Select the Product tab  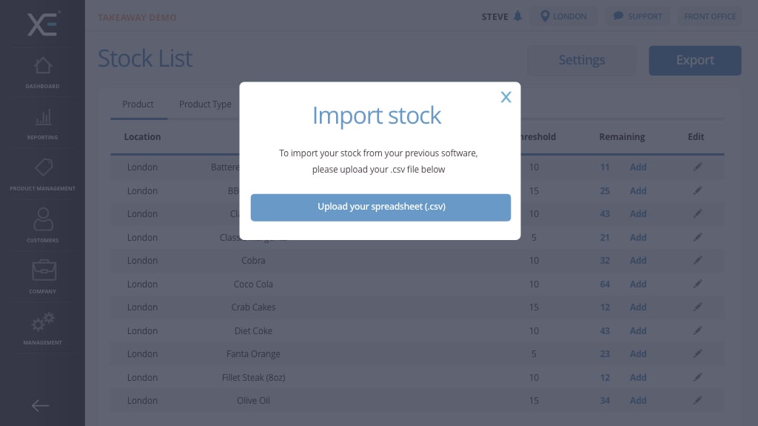pos(138,104)
